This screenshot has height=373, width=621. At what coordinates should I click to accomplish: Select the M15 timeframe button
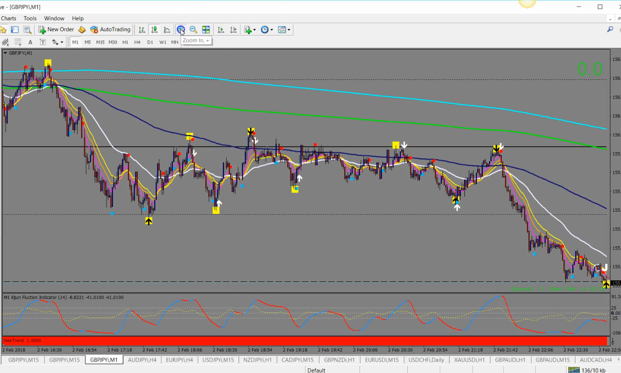click(100, 42)
